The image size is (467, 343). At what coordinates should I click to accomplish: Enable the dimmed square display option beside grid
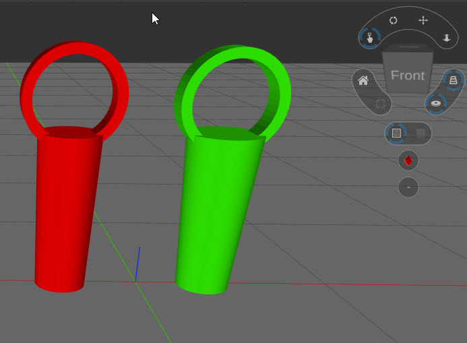click(x=421, y=133)
